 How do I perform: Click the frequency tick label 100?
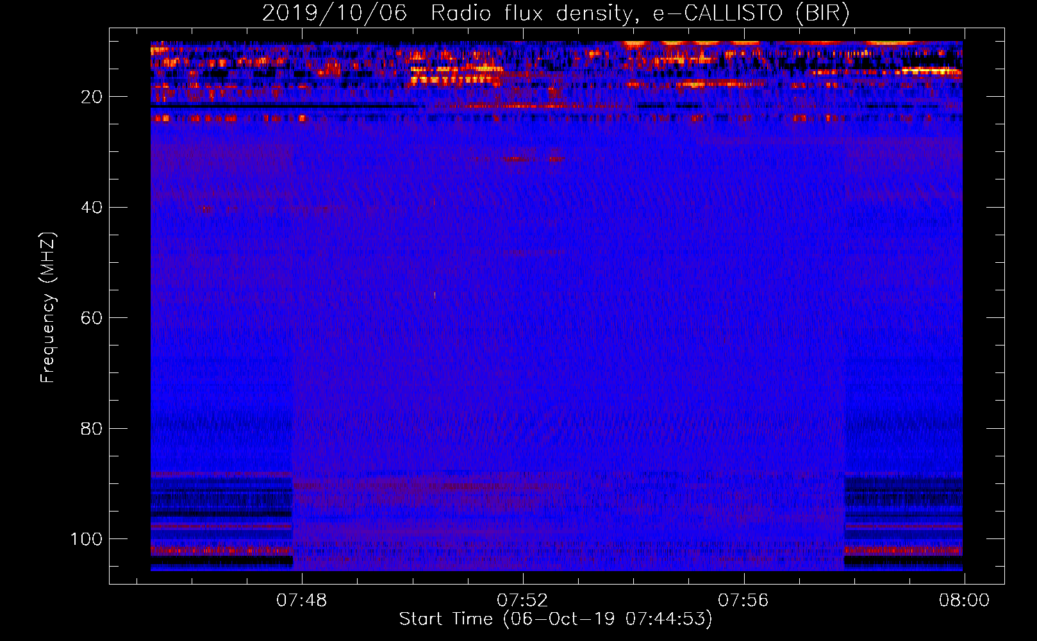[87, 539]
